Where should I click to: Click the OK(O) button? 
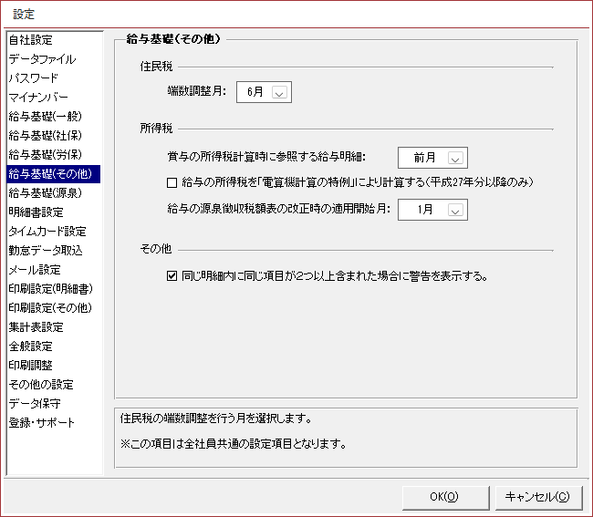click(443, 497)
